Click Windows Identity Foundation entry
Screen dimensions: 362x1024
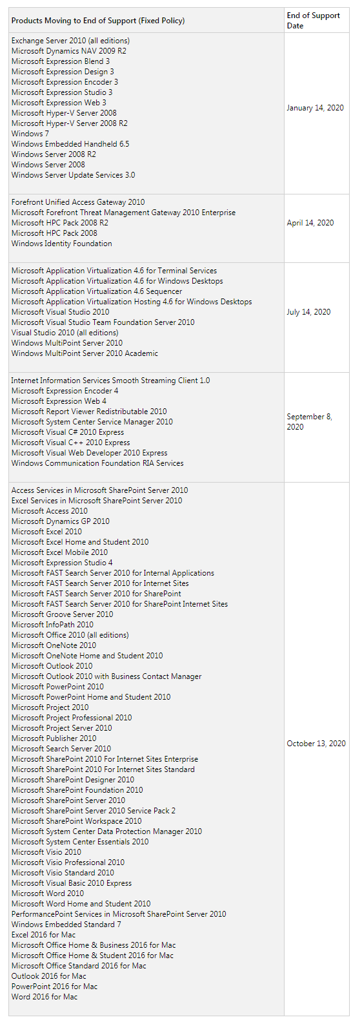pos(62,244)
